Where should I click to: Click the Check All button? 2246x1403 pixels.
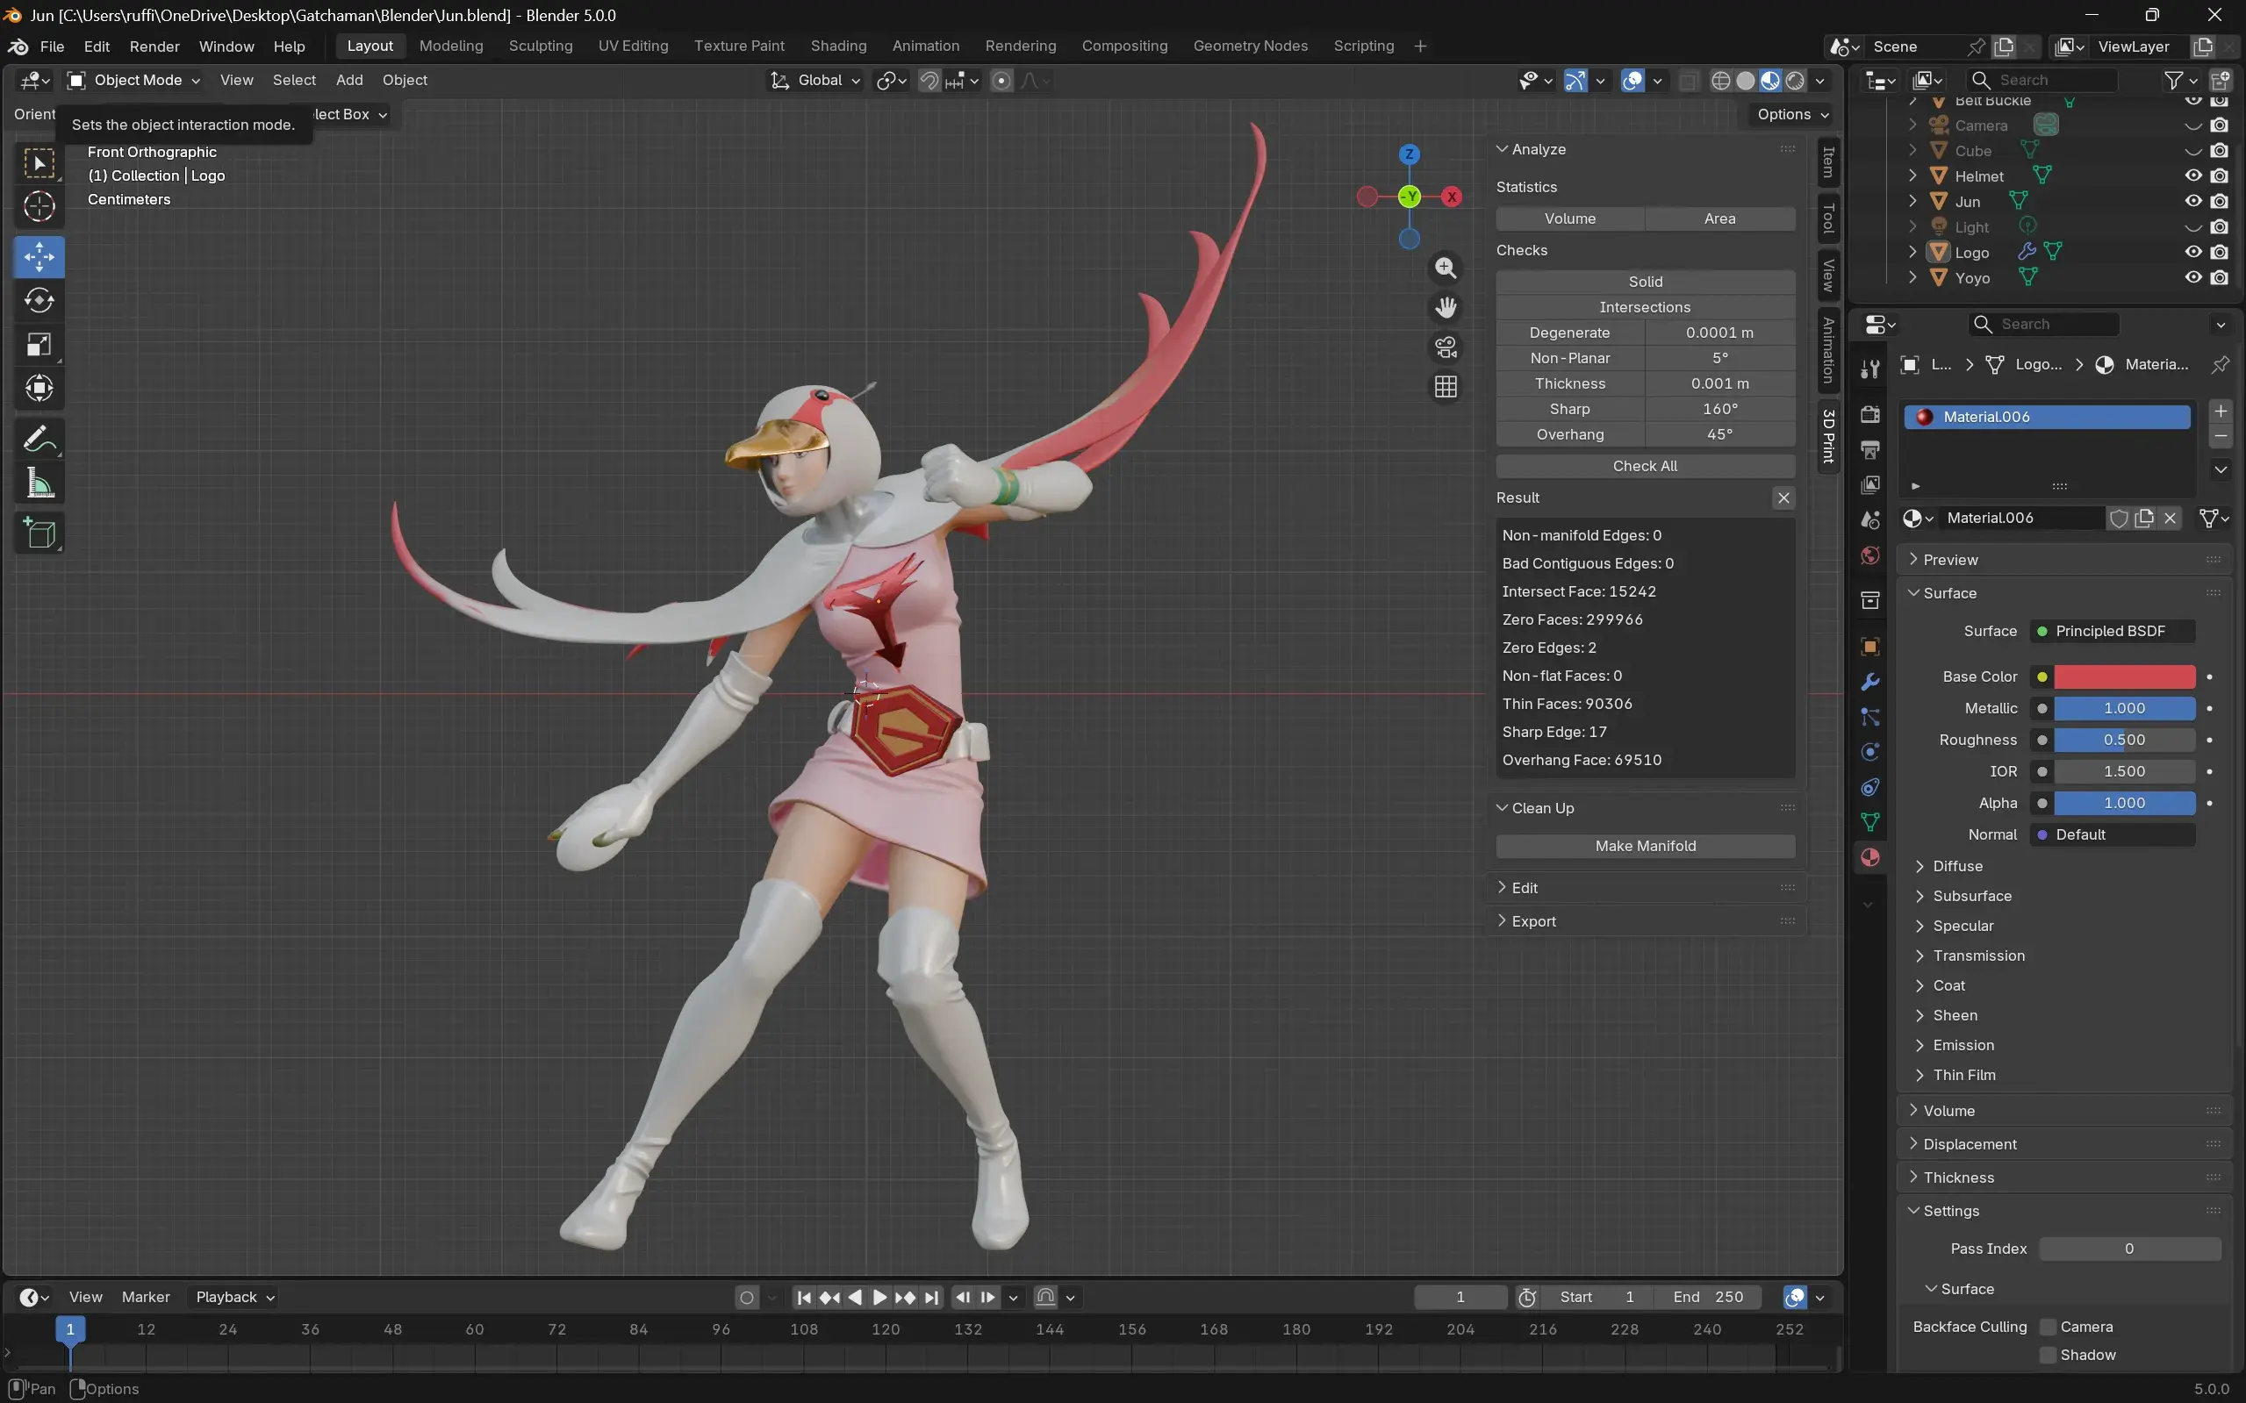(1646, 466)
